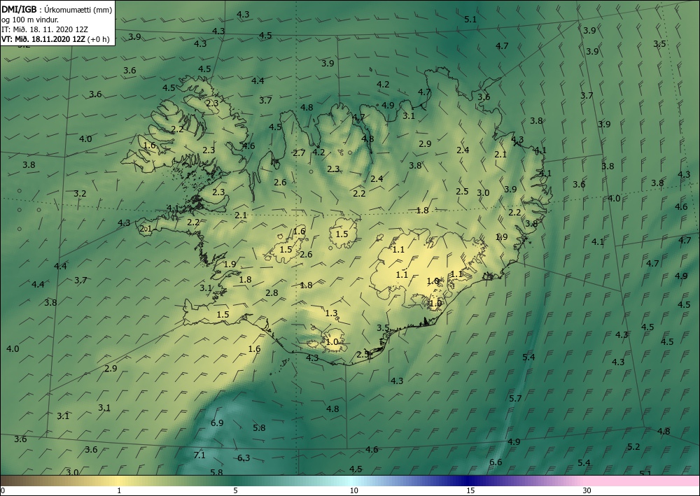The image size is (700, 496).
Task: Click the '(+0 h)' forecast offset text
Action: pos(99,38)
